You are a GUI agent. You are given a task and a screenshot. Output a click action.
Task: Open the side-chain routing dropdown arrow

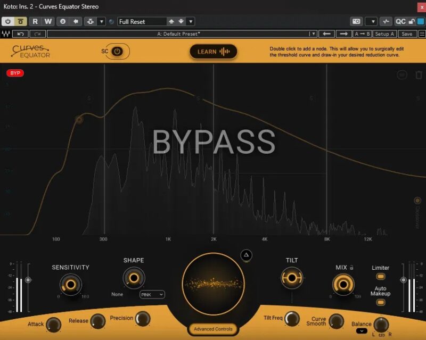pos(101,21)
